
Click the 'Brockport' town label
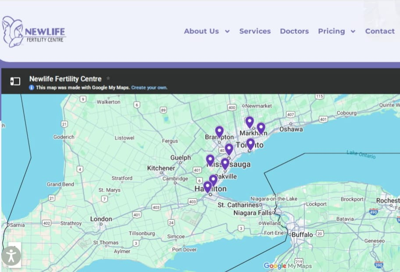(x=352, y=199)
